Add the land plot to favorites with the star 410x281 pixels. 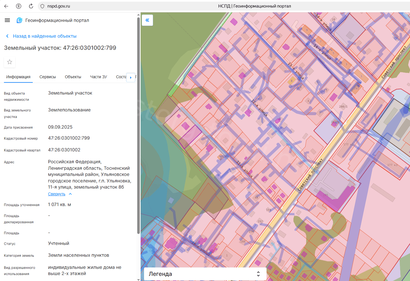(10, 62)
